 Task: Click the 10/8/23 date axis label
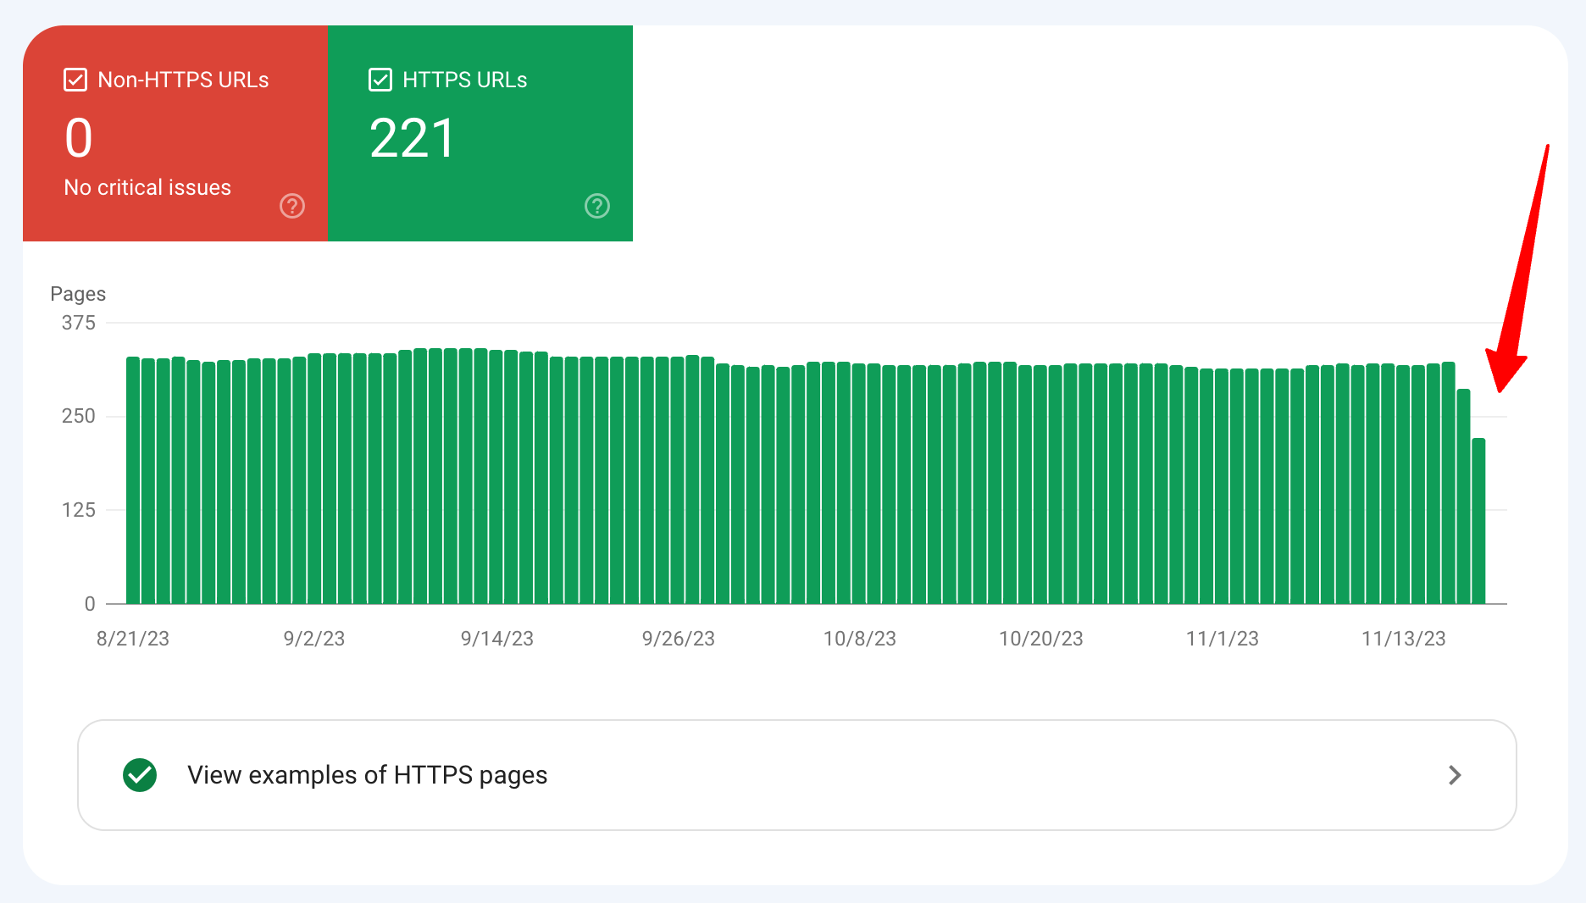pos(860,639)
